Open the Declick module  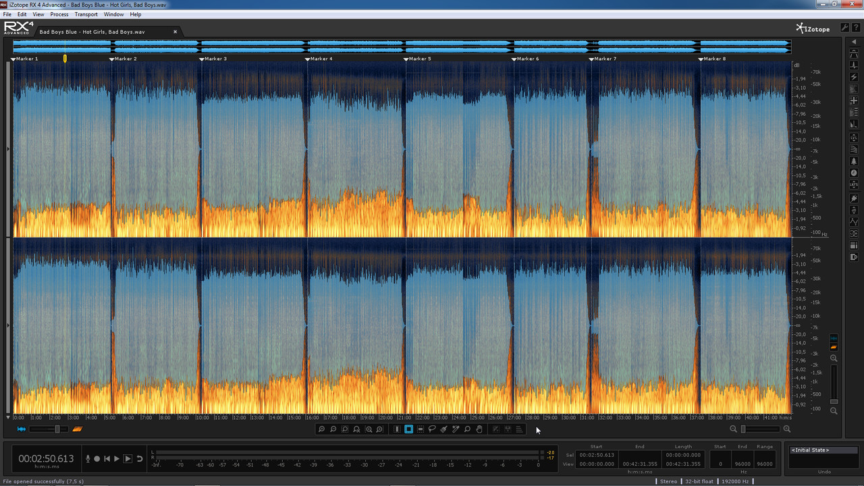pyautogui.click(x=854, y=65)
